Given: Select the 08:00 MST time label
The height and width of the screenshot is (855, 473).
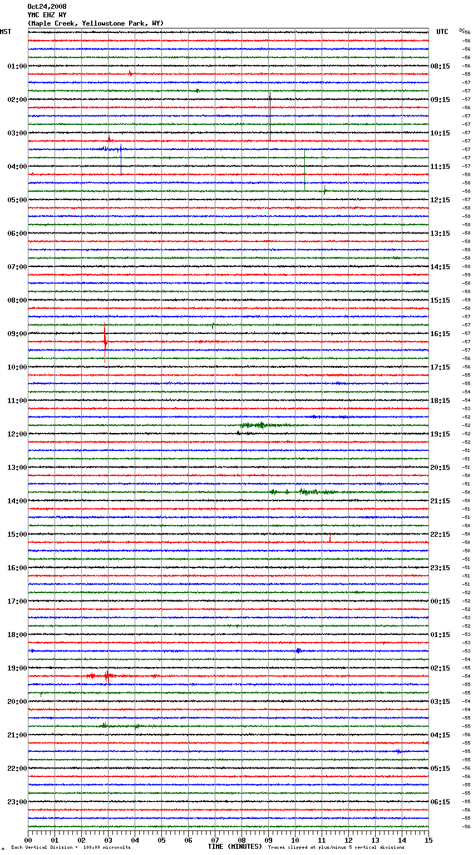Looking at the screenshot, I should click(x=17, y=300).
